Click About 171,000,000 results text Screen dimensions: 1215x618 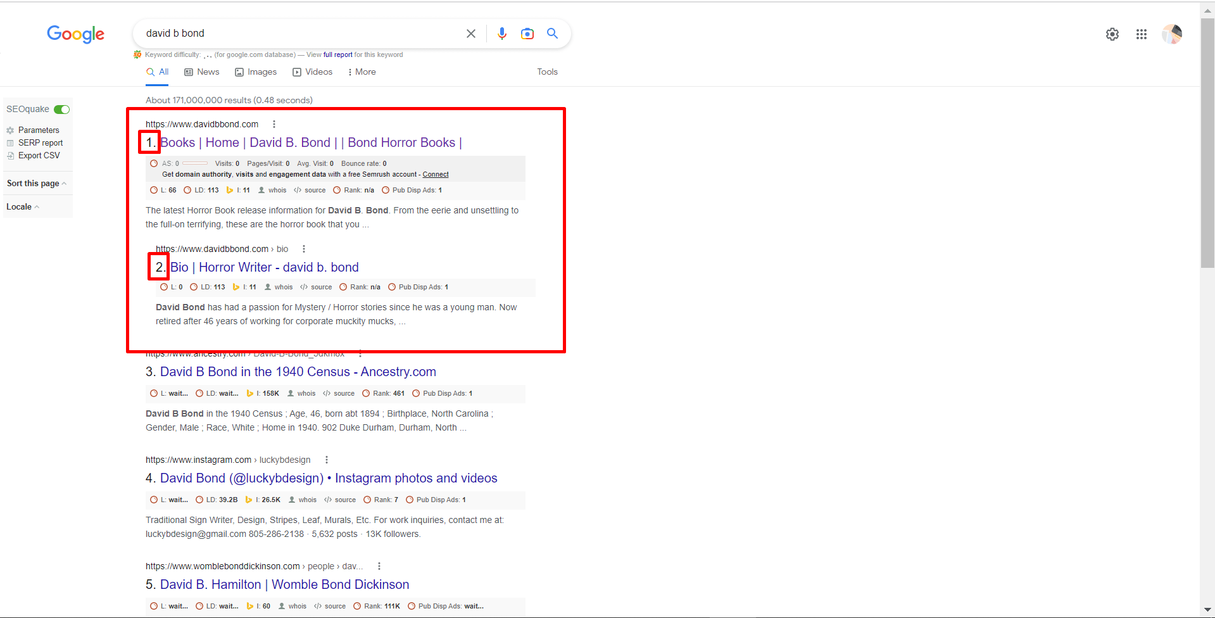click(229, 100)
